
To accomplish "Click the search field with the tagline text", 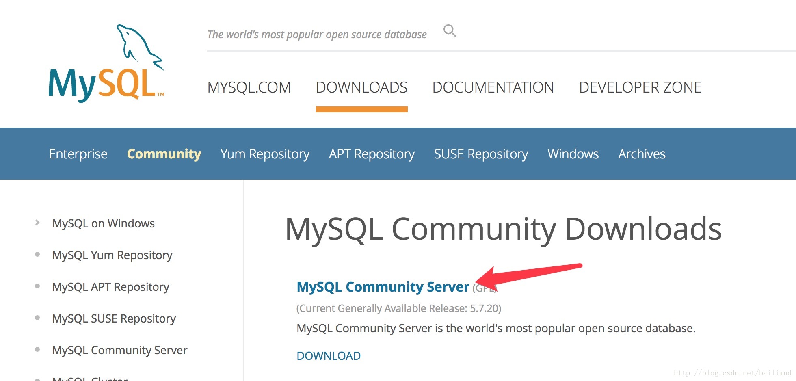I will pos(317,35).
